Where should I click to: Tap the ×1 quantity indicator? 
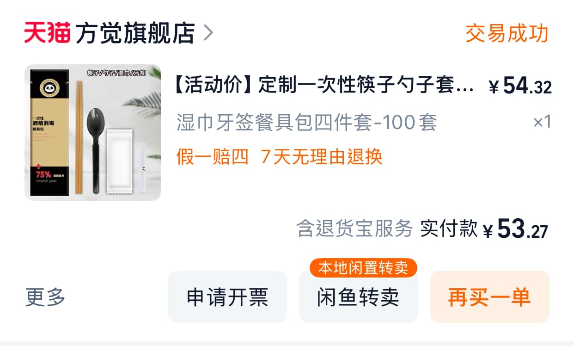click(542, 122)
